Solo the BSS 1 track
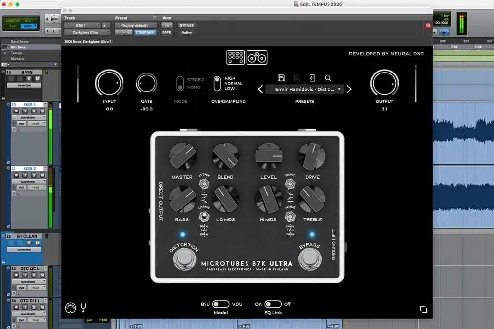494x329 pixels. (x=34, y=111)
